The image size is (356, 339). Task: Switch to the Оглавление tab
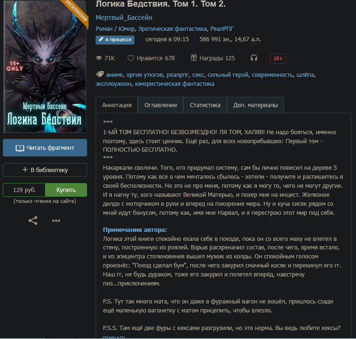[160, 105]
